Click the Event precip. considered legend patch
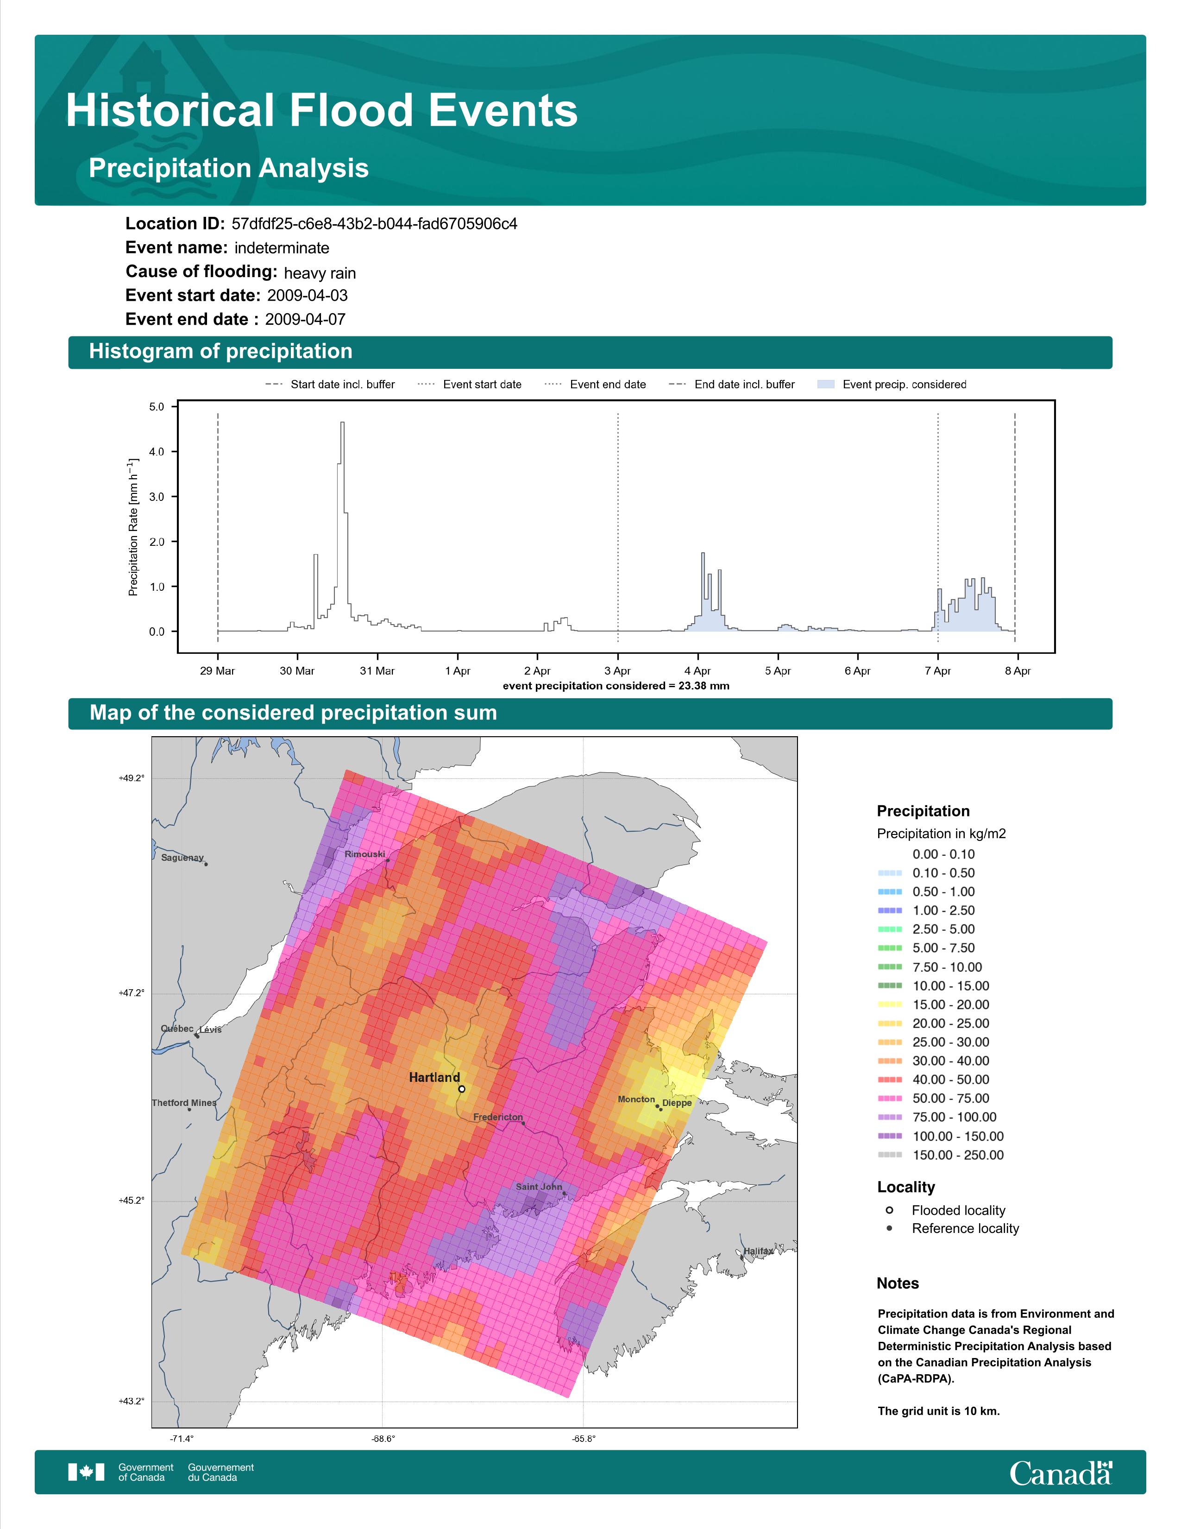Image resolution: width=1181 pixels, height=1529 pixels. pyautogui.click(x=826, y=385)
